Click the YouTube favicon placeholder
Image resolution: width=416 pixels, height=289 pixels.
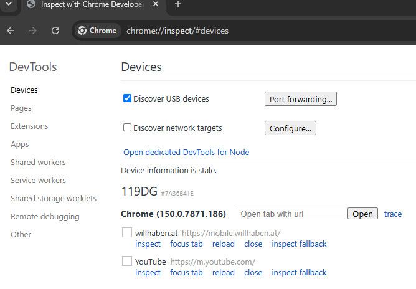[127, 261]
